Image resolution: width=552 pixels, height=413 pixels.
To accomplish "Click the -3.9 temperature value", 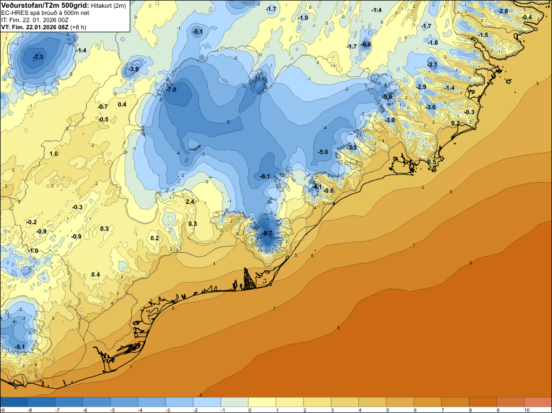I will point(134,70).
